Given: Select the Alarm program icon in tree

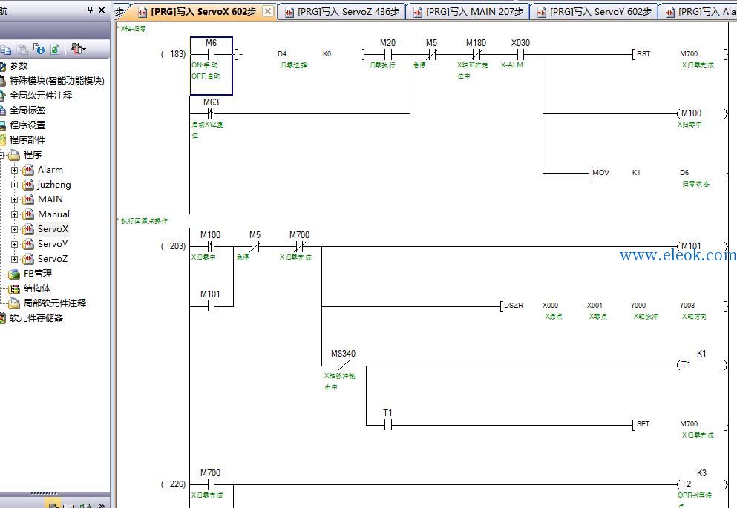Looking at the screenshot, I should 28,170.
